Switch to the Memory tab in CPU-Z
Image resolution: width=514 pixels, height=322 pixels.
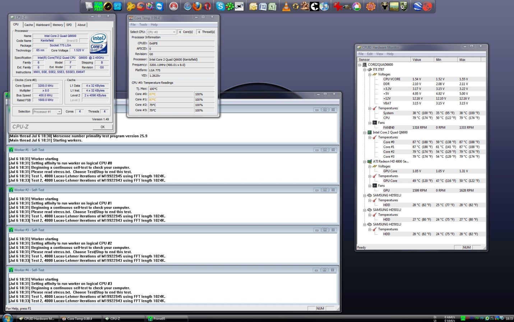pyautogui.click(x=57, y=25)
